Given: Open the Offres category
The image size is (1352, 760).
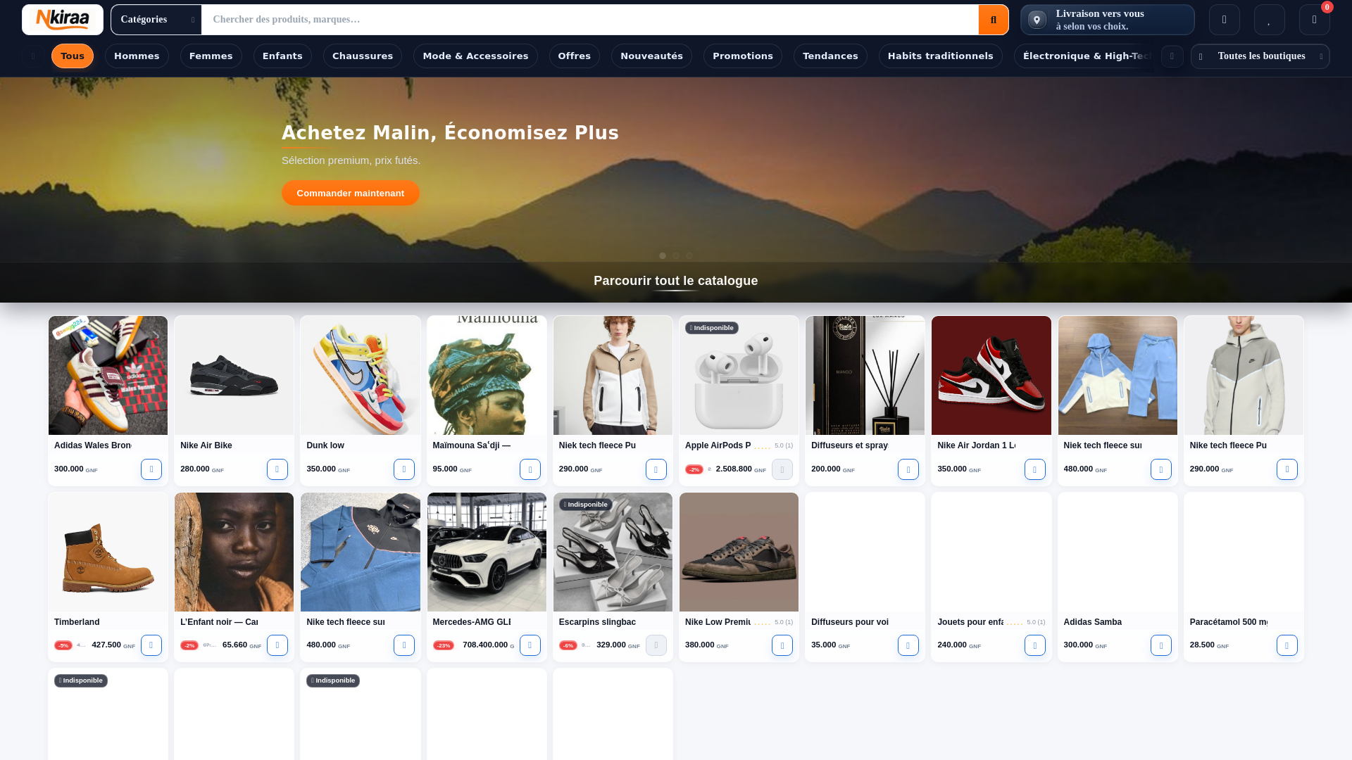Looking at the screenshot, I should coord(575,56).
